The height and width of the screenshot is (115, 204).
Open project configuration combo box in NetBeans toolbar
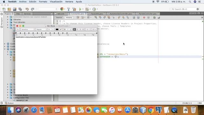tap(47, 9)
